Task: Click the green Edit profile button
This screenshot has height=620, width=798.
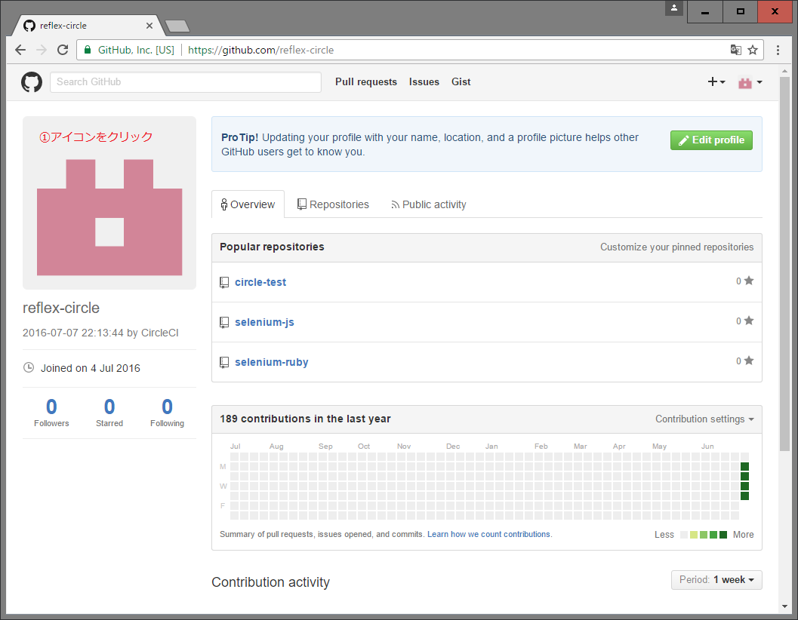Action: point(711,140)
